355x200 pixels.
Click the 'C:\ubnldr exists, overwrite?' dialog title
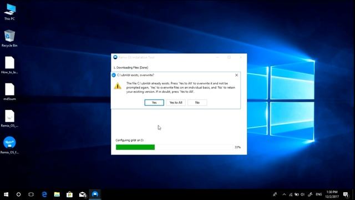[x=135, y=75]
